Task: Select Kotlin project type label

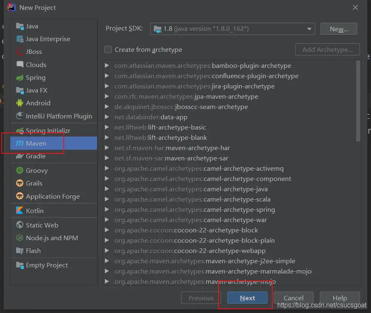Action: coord(35,211)
